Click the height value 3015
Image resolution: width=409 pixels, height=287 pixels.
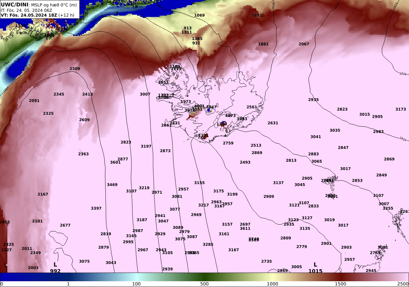pos(365,114)
